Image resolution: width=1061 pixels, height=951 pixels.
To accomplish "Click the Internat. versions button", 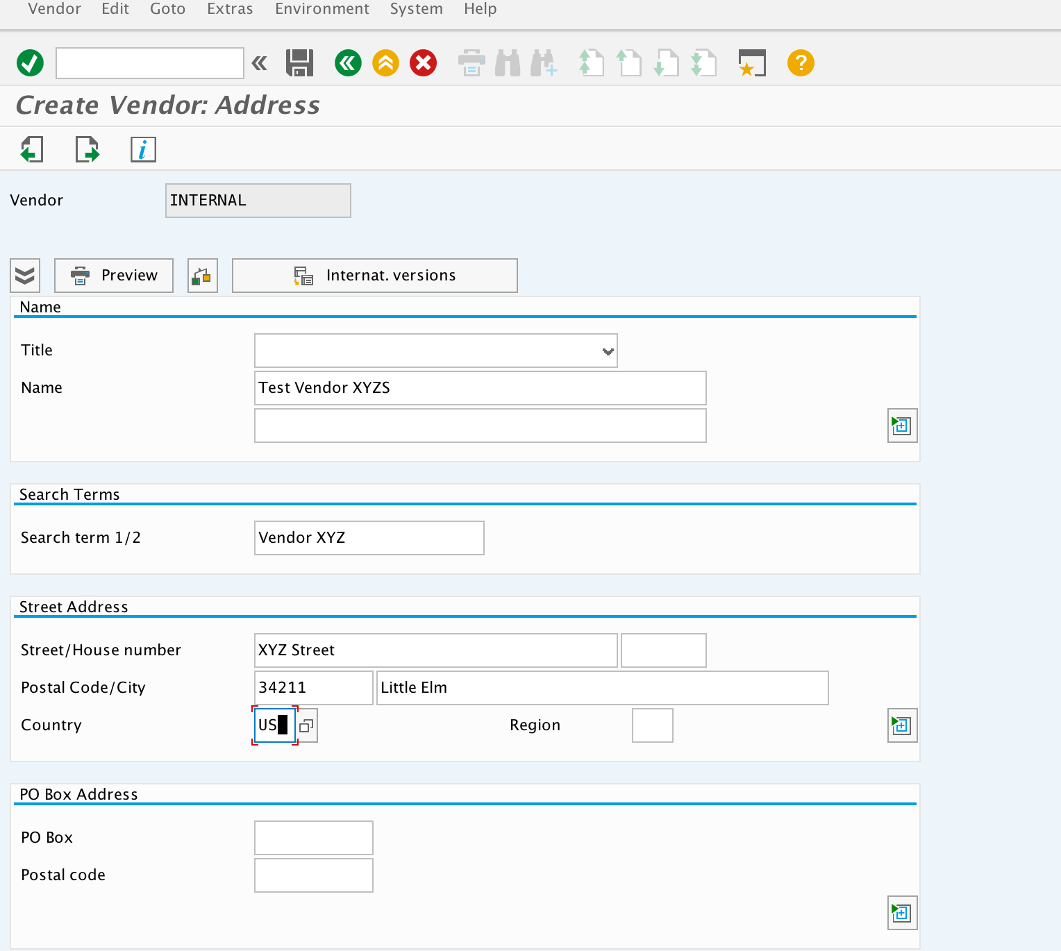I will (375, 276).
